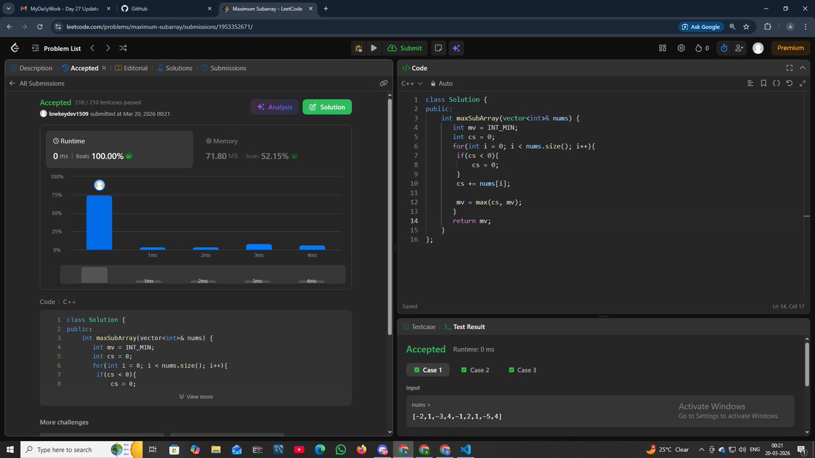
Task: Close the Accepted tab
Action: click(104, 68)
